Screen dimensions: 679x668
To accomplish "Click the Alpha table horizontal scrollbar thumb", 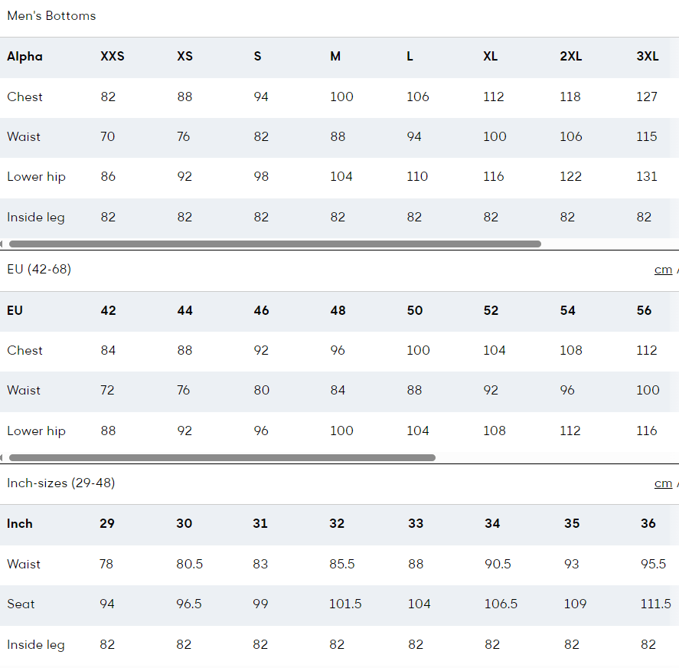I will point(275,244).
